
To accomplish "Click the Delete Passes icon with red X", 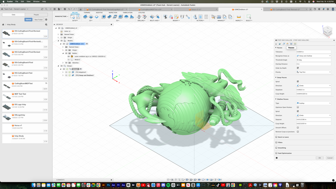I will click(x=171, y=17).
